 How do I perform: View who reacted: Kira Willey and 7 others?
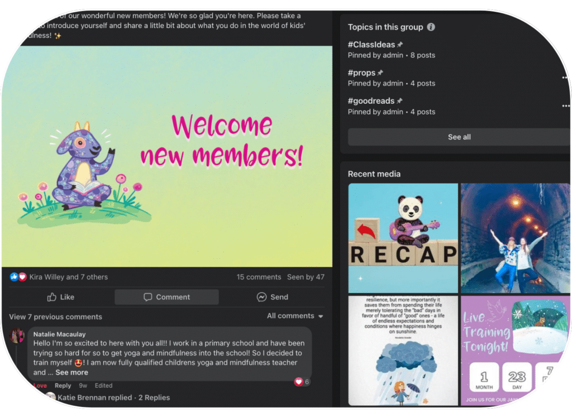[69, 277]
